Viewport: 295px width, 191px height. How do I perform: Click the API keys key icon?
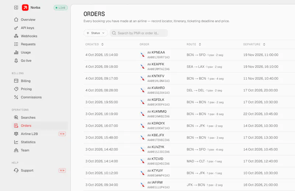16,28
